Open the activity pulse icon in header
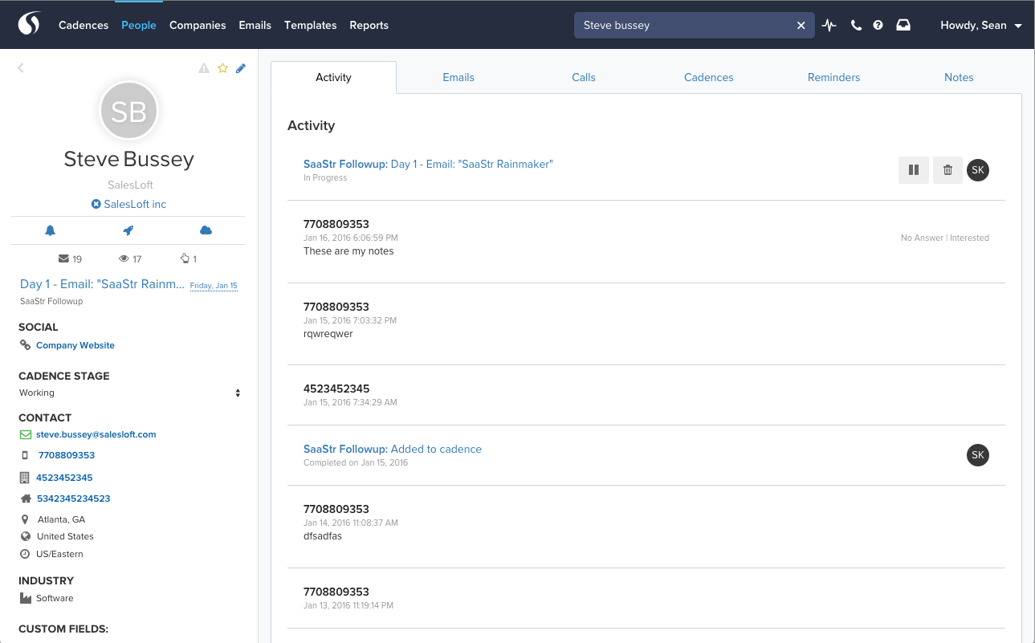The width and height of the screenshot is (1035, 643). click(829, 26)
